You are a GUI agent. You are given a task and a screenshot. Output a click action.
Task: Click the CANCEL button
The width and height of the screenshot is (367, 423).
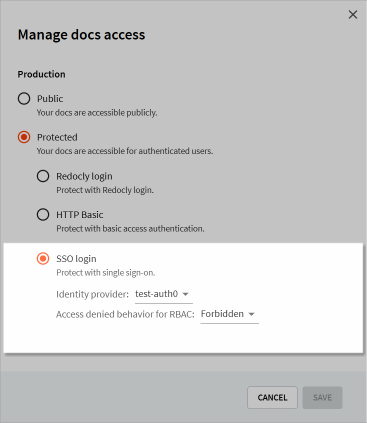point(272,397)
